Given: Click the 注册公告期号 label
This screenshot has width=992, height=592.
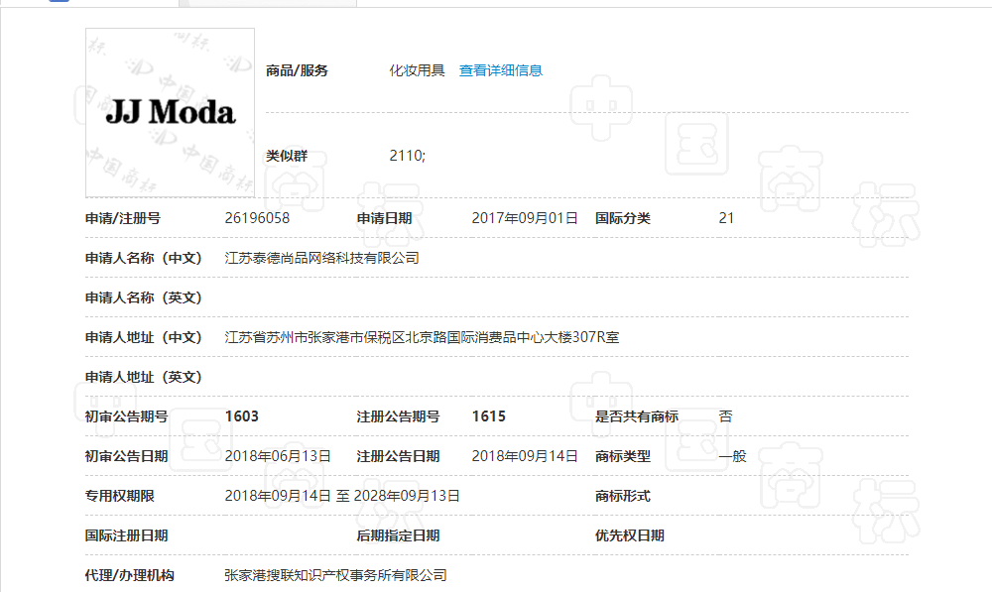Looking at the screenshot, I should (x=398, y=416).
